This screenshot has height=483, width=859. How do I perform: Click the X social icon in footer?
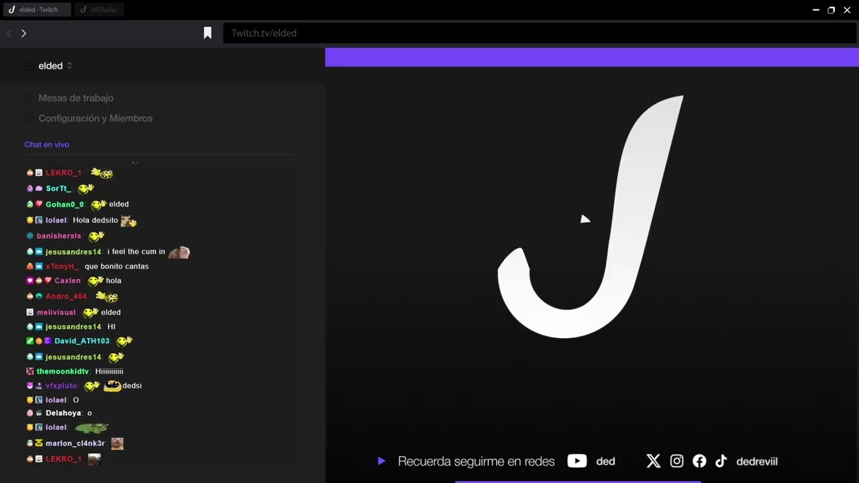653,461
